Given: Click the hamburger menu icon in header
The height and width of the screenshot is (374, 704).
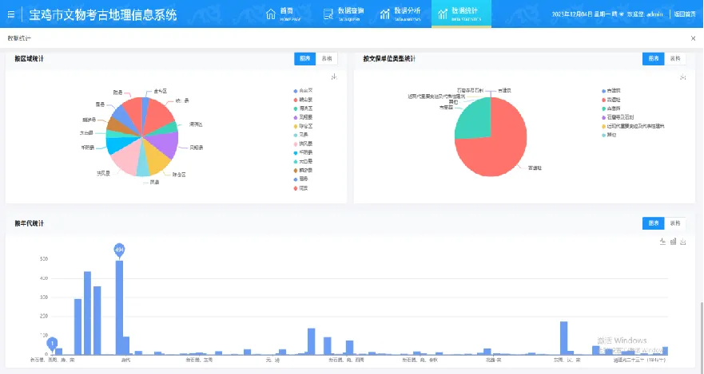Looking at the screenshot, I should (x=10, y=14).
